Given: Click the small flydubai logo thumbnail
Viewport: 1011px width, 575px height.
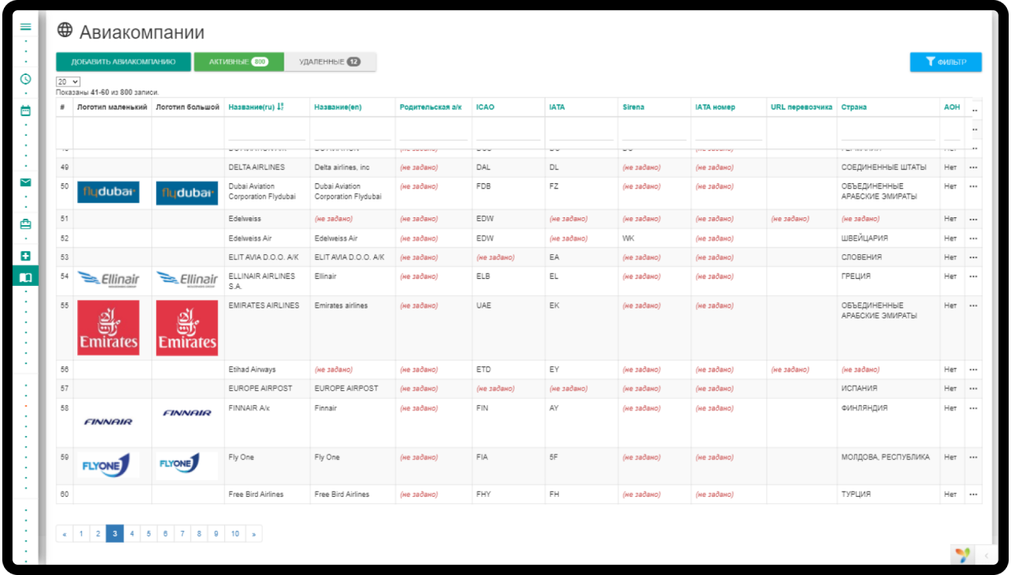Looking at the screenshot, I should pyautogui.click(x=108, y=192).
